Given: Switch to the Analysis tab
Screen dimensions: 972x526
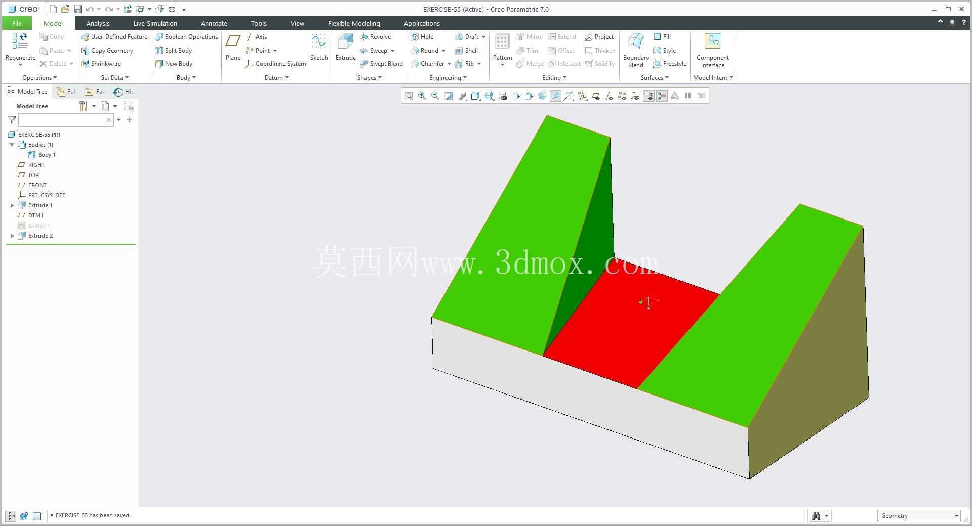Looking at the screenshot, I should pyautogui.click(x=98, y=23).
